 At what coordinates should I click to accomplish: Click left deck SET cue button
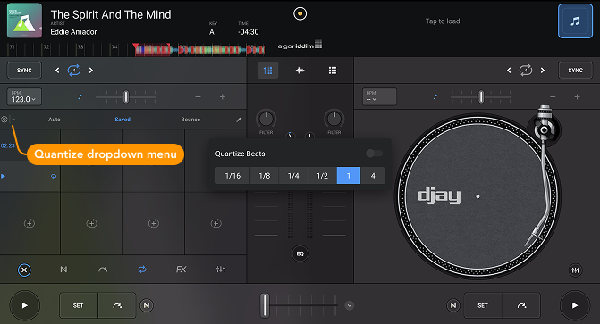[79, 305]
